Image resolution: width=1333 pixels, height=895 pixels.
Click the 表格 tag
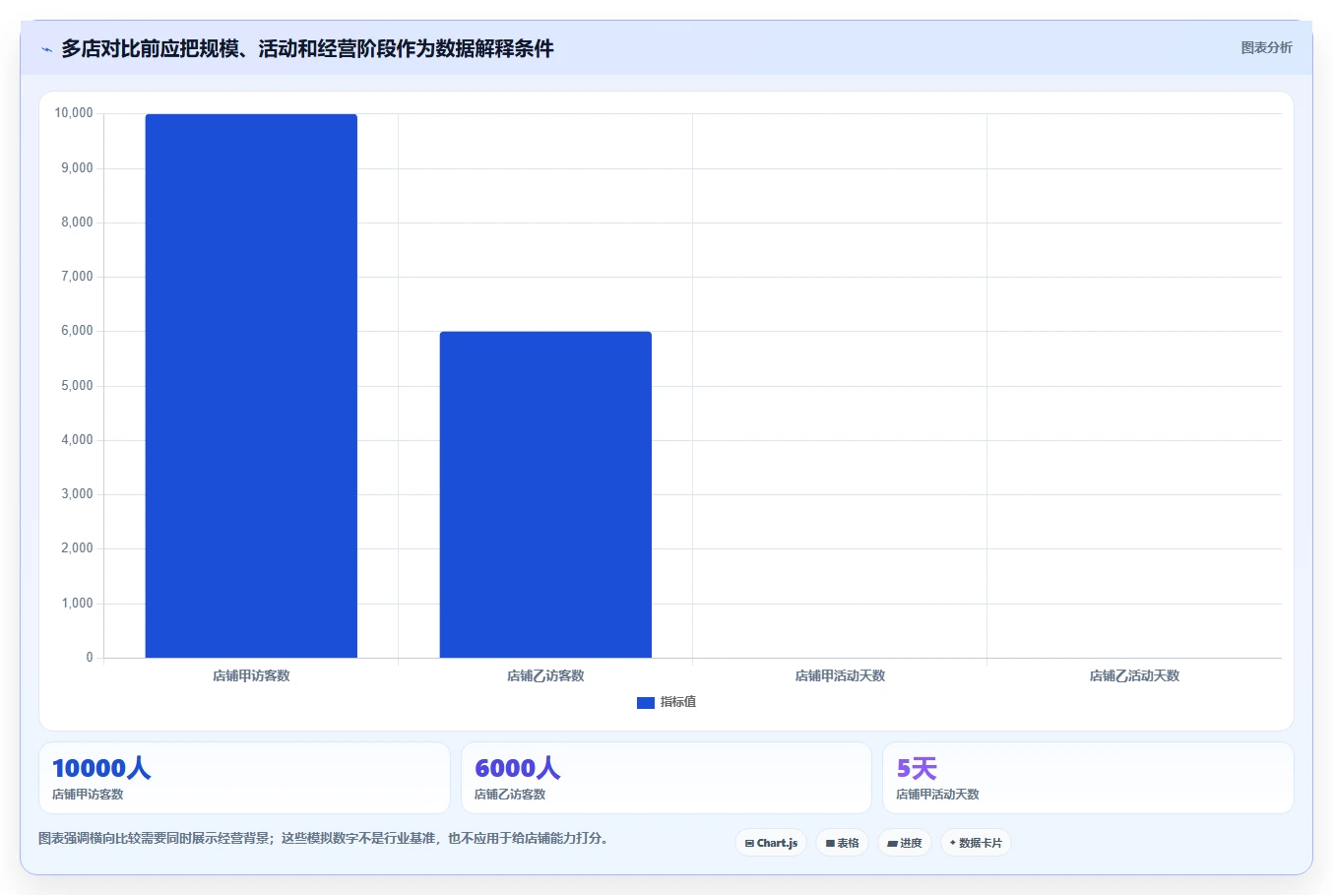tap(843, 843)
